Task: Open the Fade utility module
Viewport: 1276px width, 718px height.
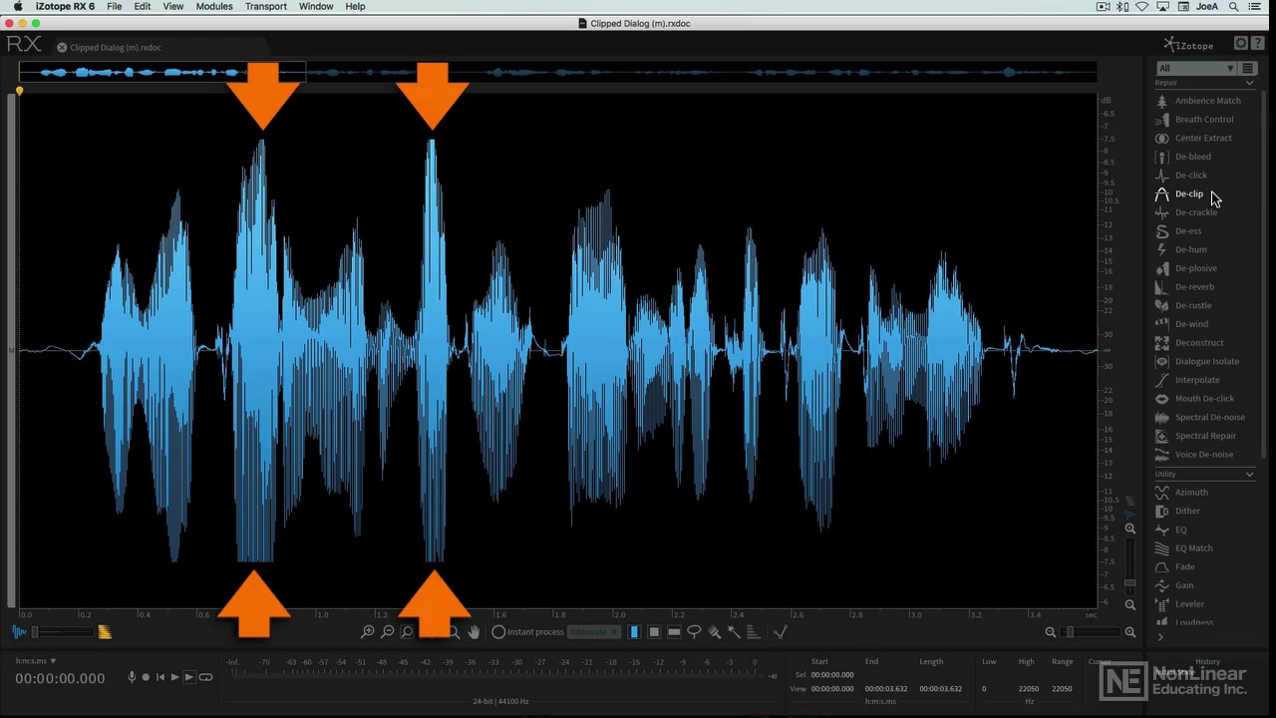Action: (1174, 566)
